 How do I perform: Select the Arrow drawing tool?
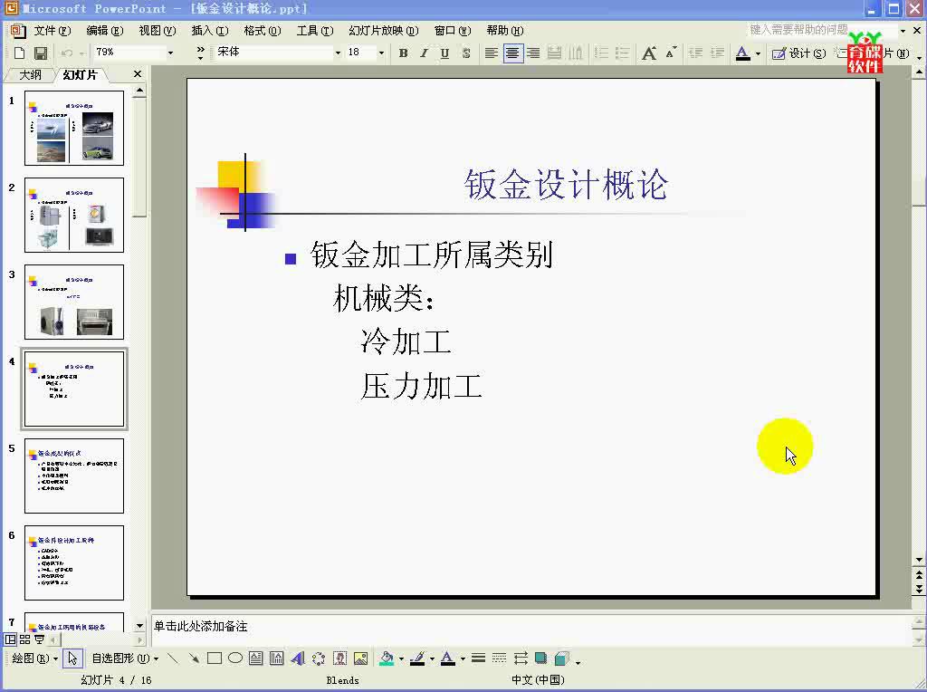(194, 658)
